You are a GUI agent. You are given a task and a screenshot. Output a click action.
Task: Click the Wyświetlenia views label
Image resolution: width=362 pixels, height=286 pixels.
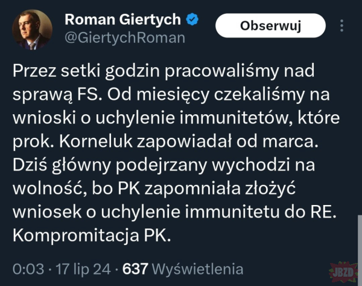point(198,268)
